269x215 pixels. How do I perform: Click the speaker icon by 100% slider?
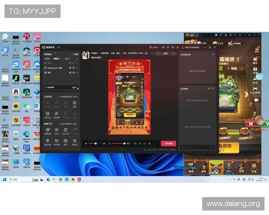point(109,143)
